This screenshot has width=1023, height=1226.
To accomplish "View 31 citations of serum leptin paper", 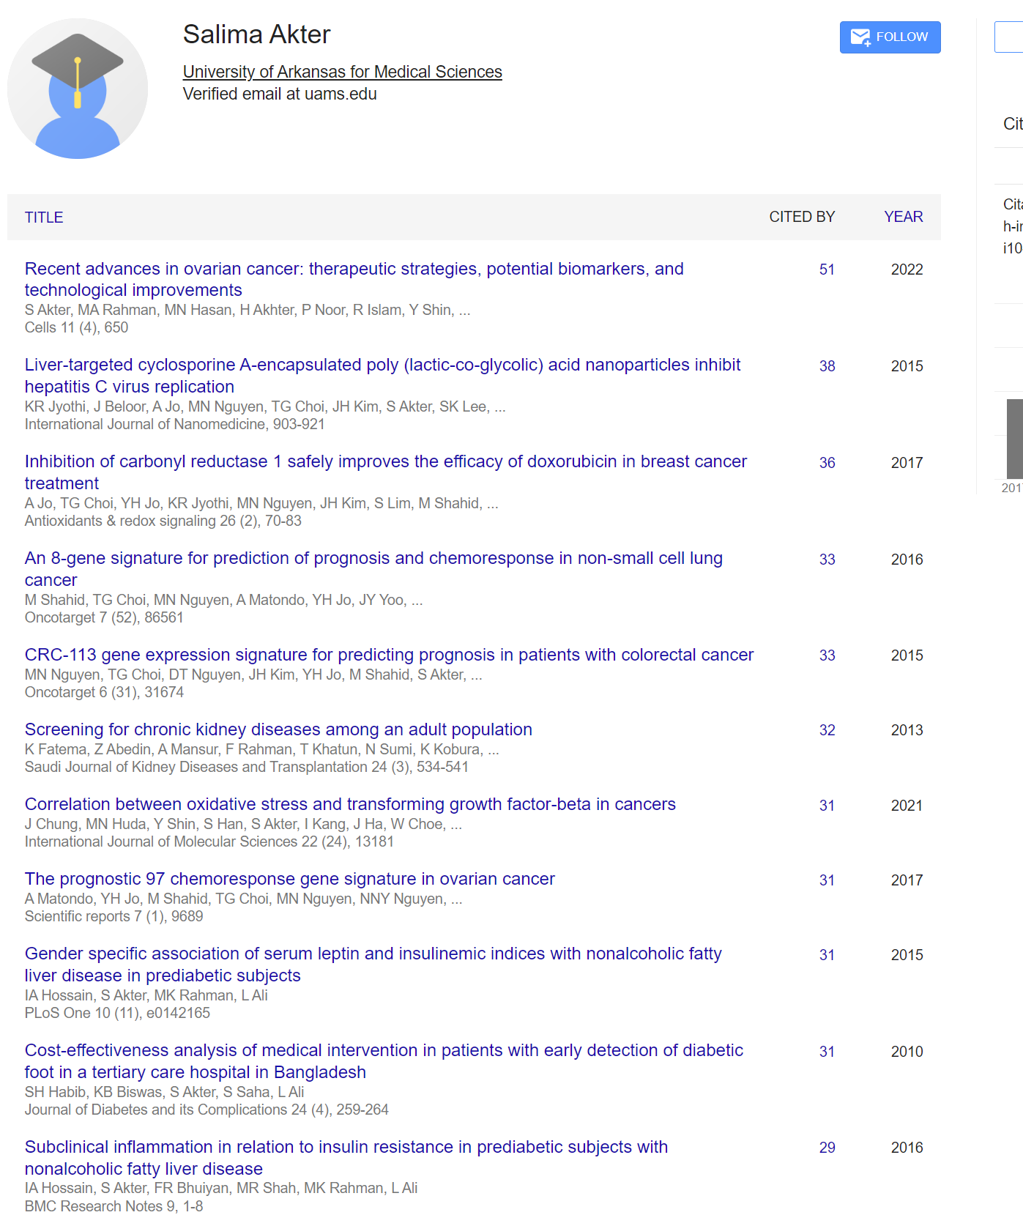I will pyautogui.click(x=827, y=955).
